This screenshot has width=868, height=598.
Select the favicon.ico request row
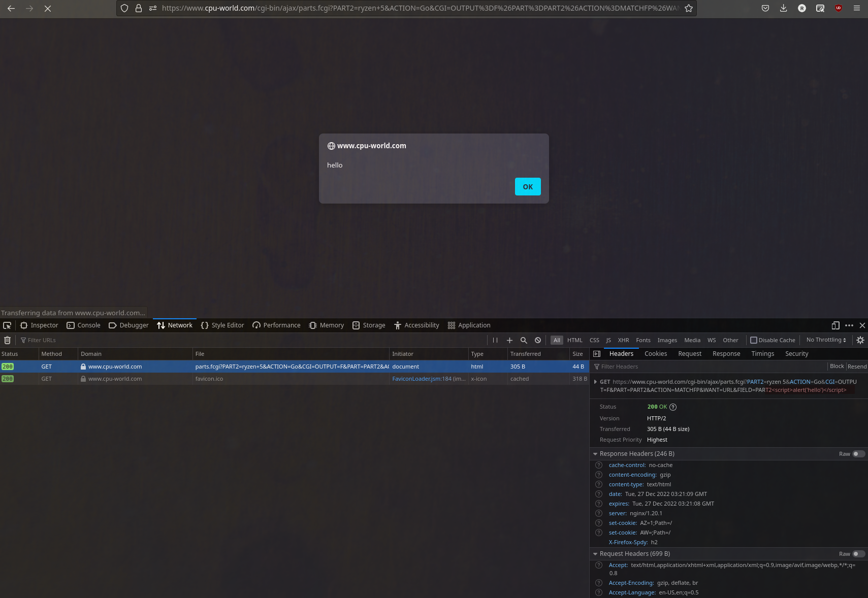(x=295, y=379)
